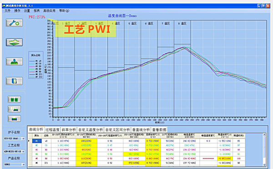Image resolution: width=273 pixels, height=169 pixels.
Task: Click the bottom small oven icon button
Action: pyautogui.click(x=14, y=118)
